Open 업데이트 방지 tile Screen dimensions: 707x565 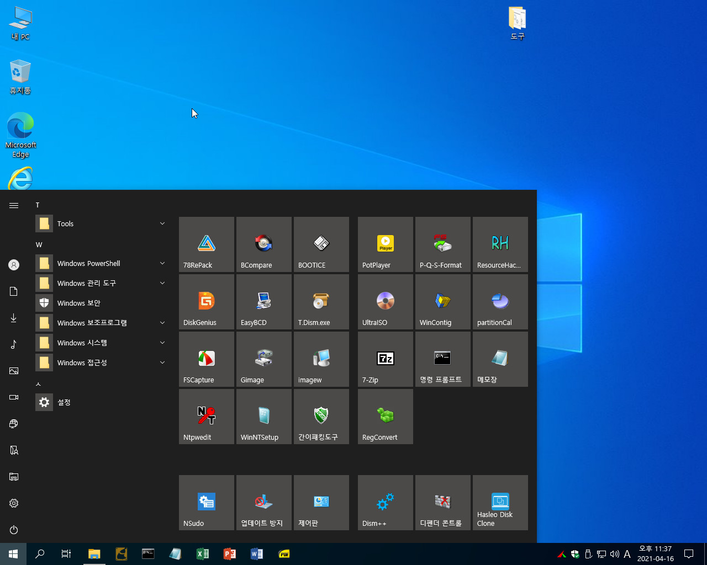coord(264,503)
